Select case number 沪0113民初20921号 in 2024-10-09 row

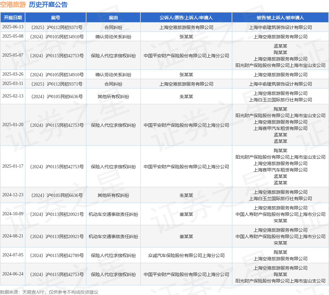click(x=65, y=214)
